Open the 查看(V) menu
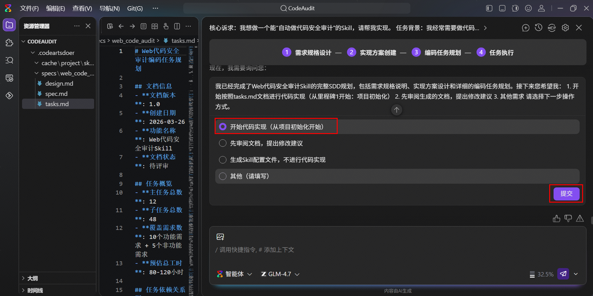 82,8
